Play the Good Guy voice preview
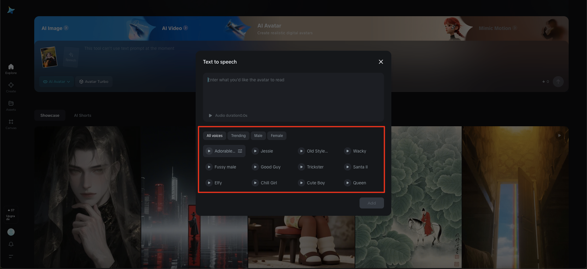The image size is (587, 269). point(255,167)
